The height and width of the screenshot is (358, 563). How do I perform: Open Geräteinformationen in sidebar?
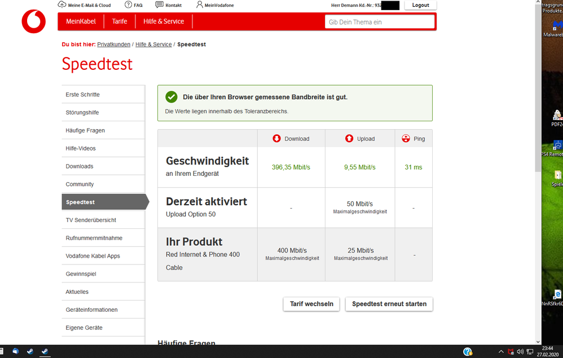(103, 310)
